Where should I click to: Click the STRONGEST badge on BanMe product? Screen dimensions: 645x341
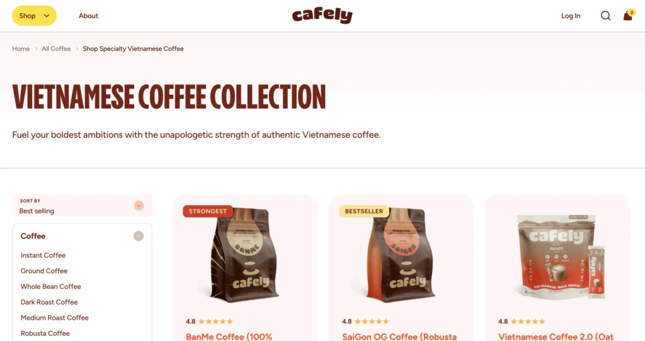(208, 211)
